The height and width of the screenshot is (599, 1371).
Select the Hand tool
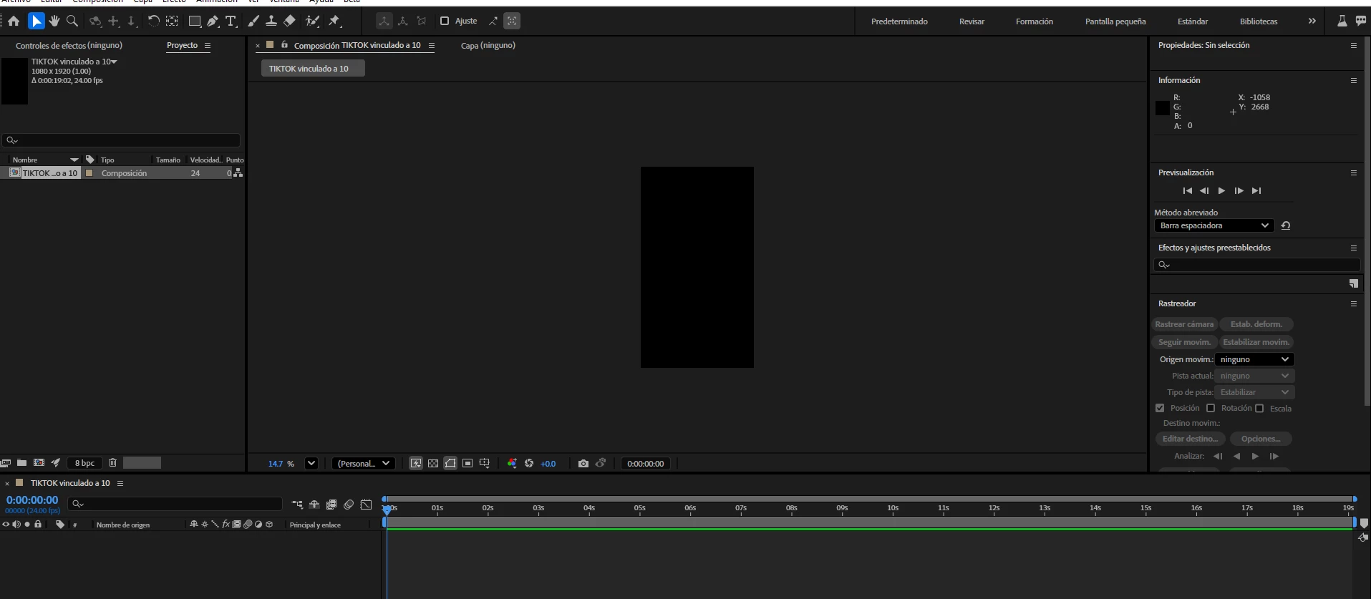(x=54, y=21)
